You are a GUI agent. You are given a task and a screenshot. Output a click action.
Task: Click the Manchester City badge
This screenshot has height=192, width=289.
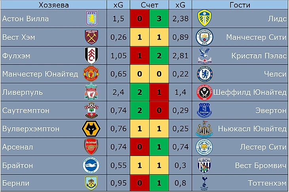(x=204, y=37)
